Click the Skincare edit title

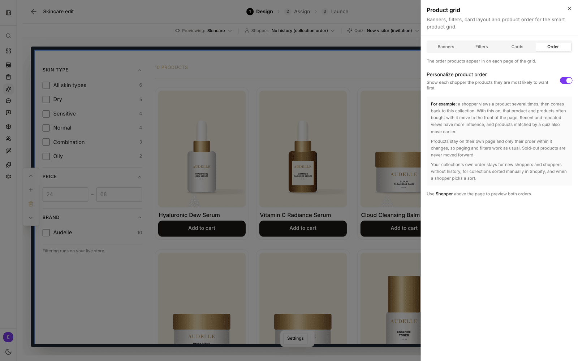59,12
